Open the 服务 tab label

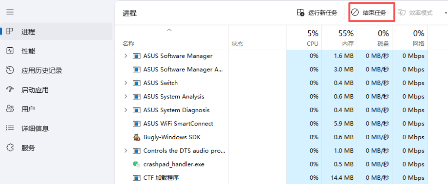coord(28,148)
